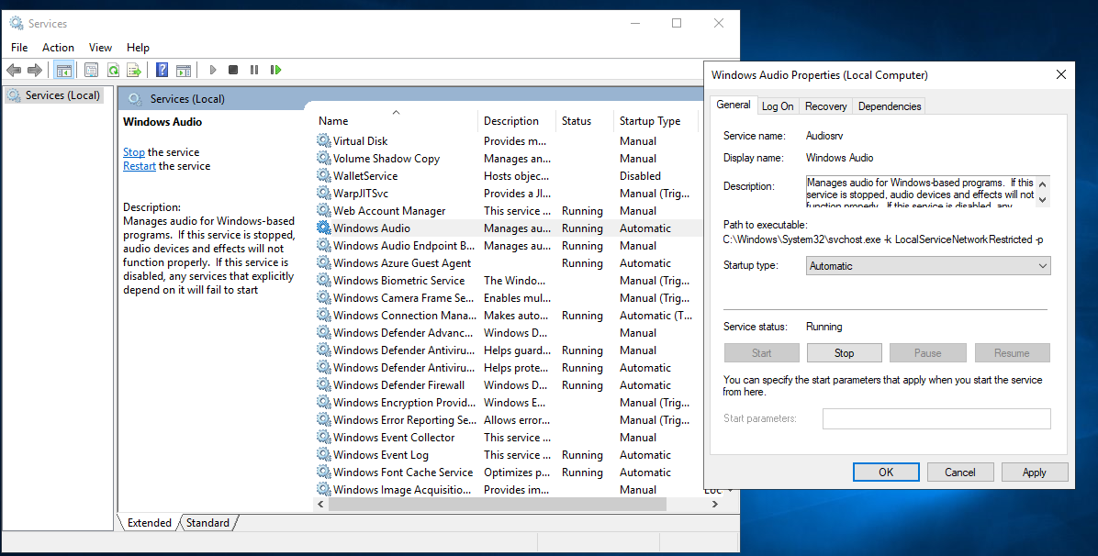Sort by the Name column header
The width and height of the screenshot is (1098, 556).
point(396,120)
